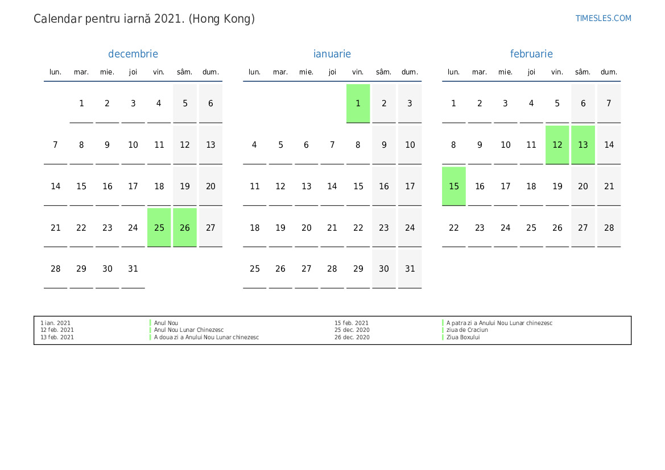Select January 1 green holiday cell
Screen dimensions: 665x470
tap(358, 103)
